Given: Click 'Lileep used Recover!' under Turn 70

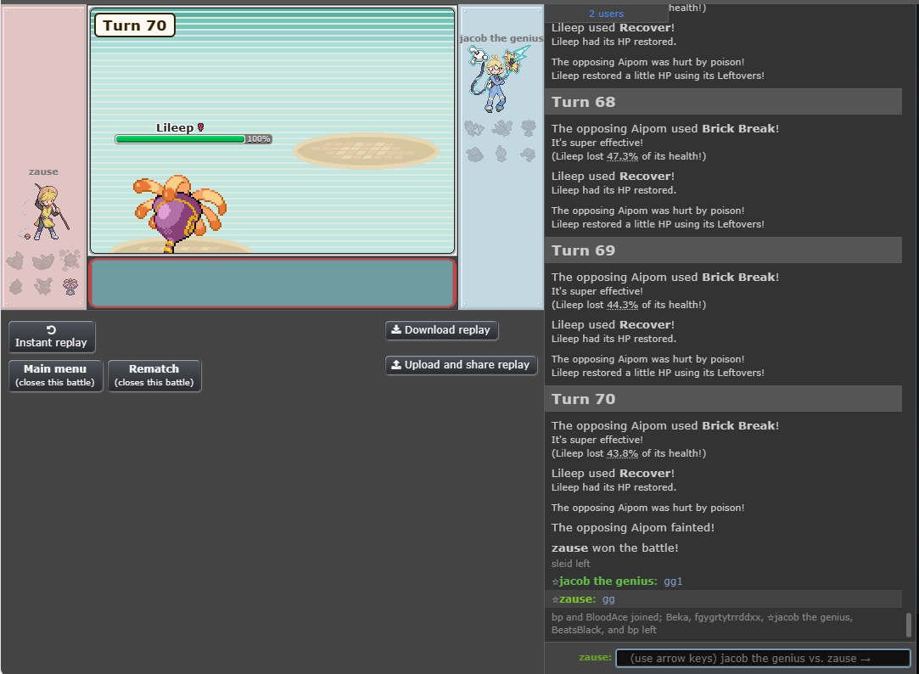Looking at the screenshot, I should pyautogui.click(x=613, y=473).
